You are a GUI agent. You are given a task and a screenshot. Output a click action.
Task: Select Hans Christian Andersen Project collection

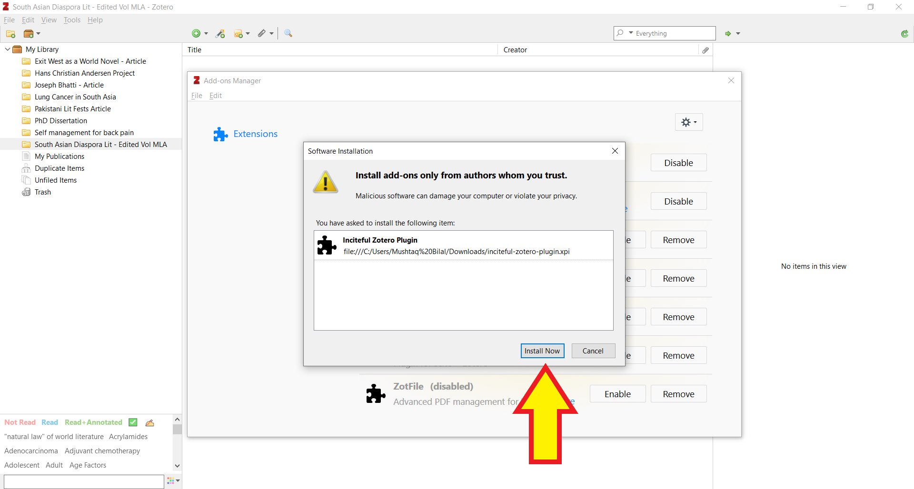pos(84,73)
